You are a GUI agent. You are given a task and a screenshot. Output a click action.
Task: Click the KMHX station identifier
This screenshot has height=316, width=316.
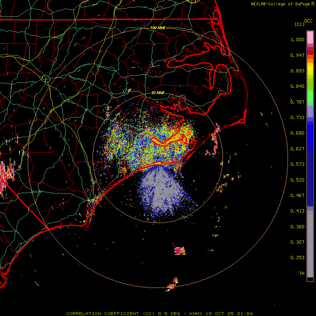click(x=196, y=314)
